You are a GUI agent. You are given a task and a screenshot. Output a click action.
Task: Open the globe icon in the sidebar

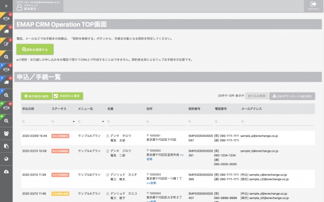6,159
